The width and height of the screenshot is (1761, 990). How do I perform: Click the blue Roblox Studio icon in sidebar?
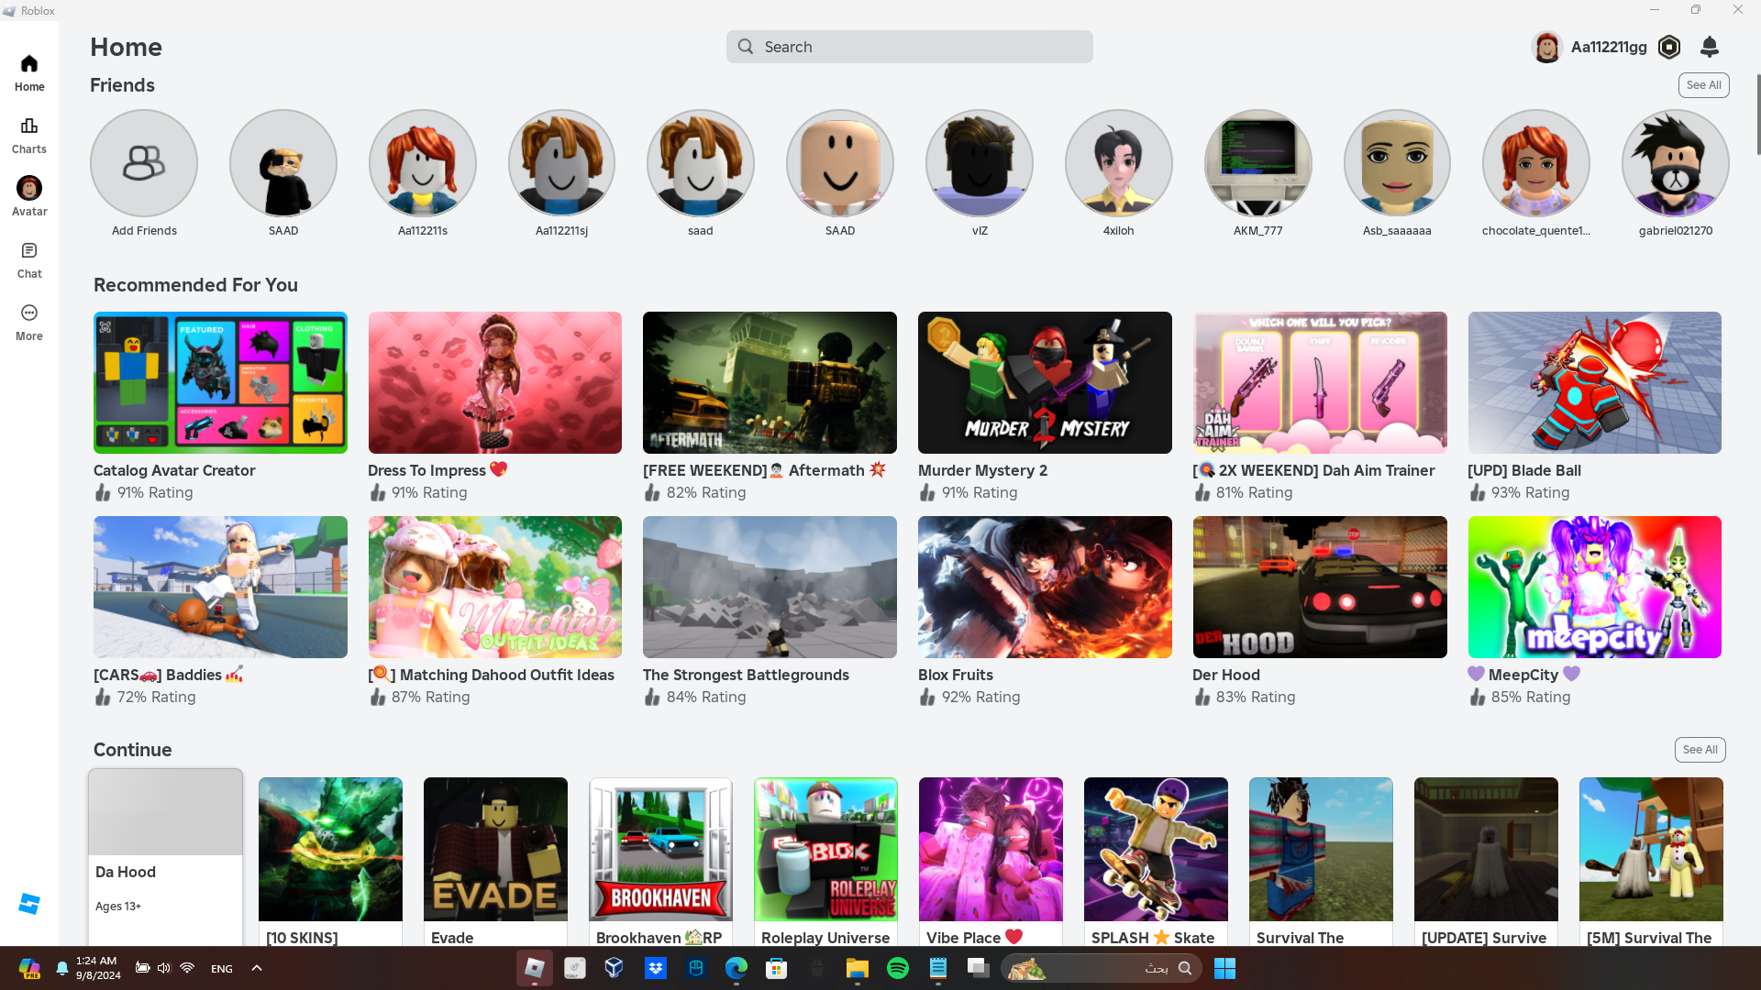pyautogui.click(x=29, y=904)
